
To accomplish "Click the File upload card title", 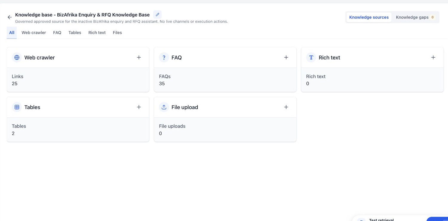I will [x=185, y=108].
